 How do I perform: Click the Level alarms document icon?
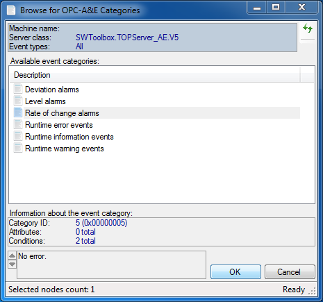point(18,101)
